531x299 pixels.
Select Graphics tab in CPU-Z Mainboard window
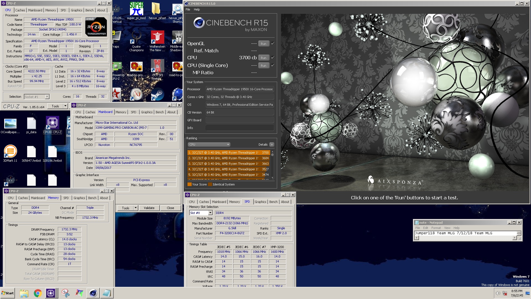coord(147,112)
